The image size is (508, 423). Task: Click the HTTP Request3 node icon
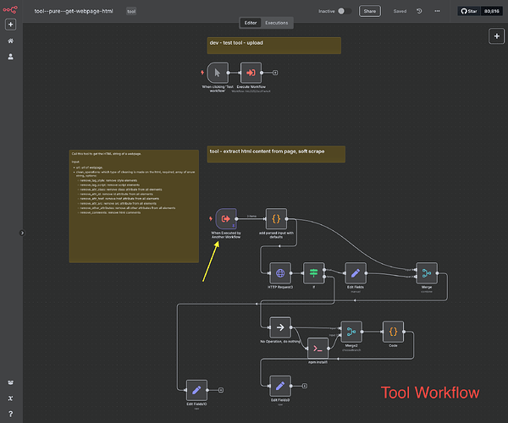[280, 272]
